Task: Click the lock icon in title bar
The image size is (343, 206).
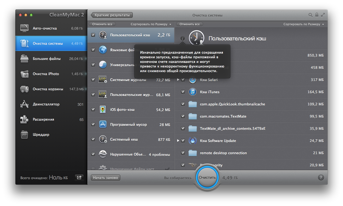Action: click(x=317, y=15)
